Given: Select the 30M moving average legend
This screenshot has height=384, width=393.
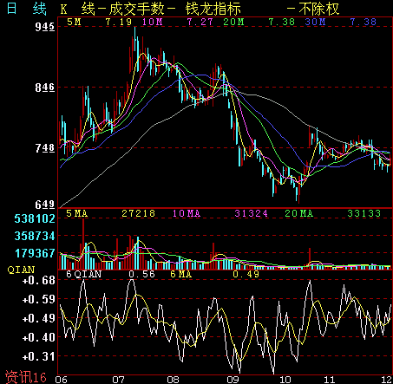Looking at the screenshot, I should pyautogui.click(x=315, y=22).
